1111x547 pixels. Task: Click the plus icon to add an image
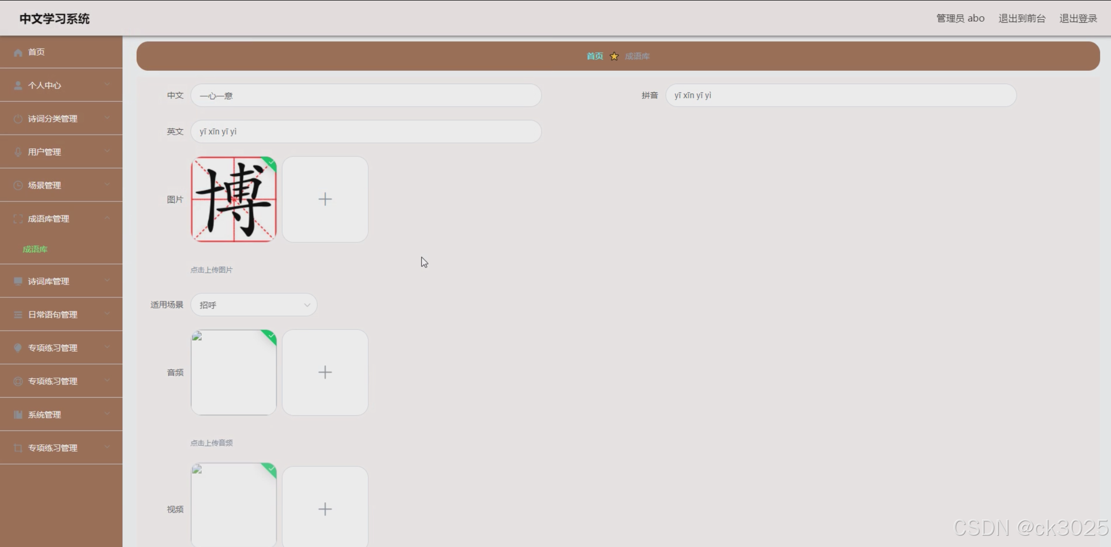(x=325, y=199)
